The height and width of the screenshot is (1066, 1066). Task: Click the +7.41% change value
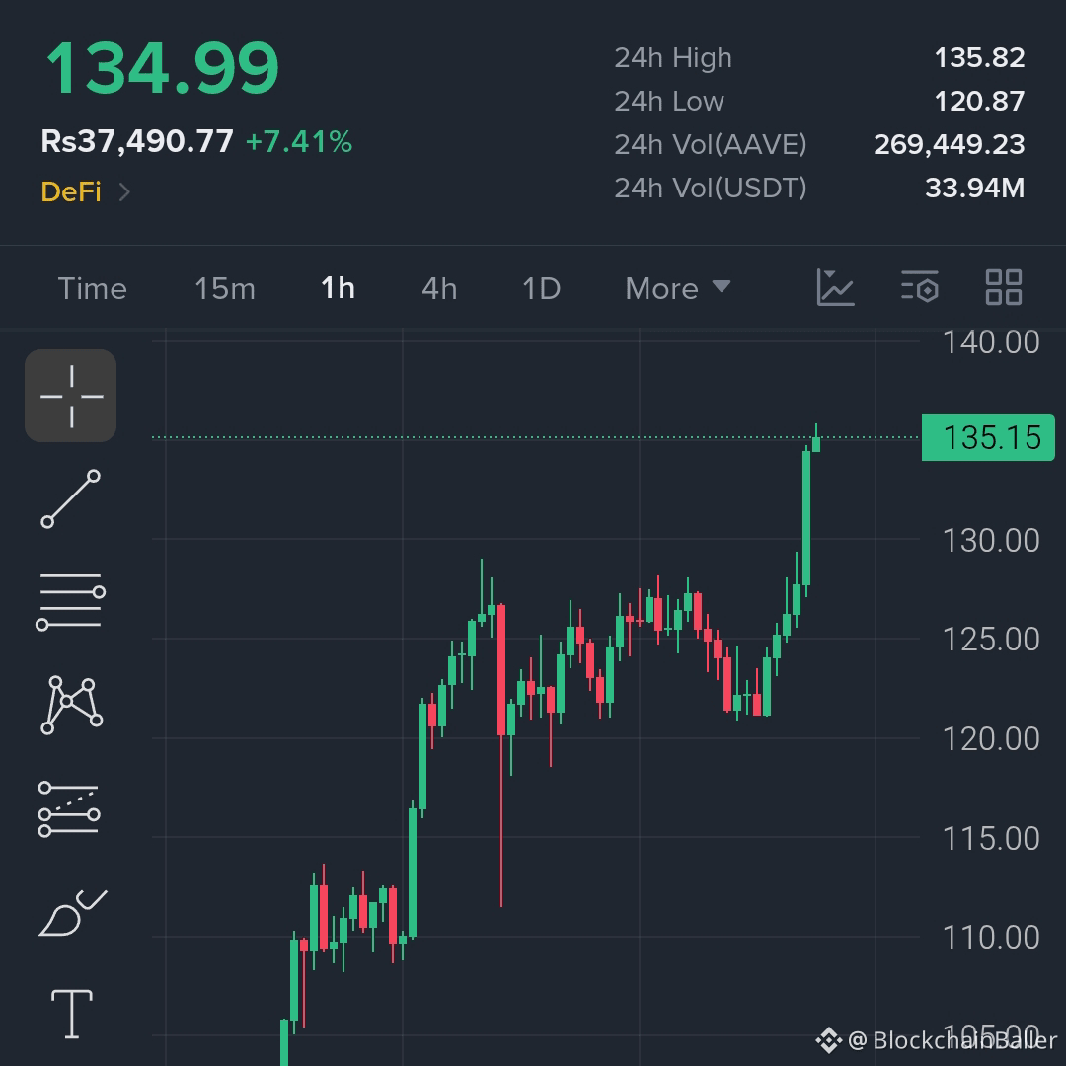coord(299,141)
